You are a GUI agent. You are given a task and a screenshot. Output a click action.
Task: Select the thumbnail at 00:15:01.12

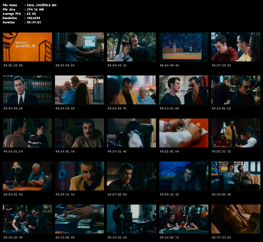pos(236,90)
